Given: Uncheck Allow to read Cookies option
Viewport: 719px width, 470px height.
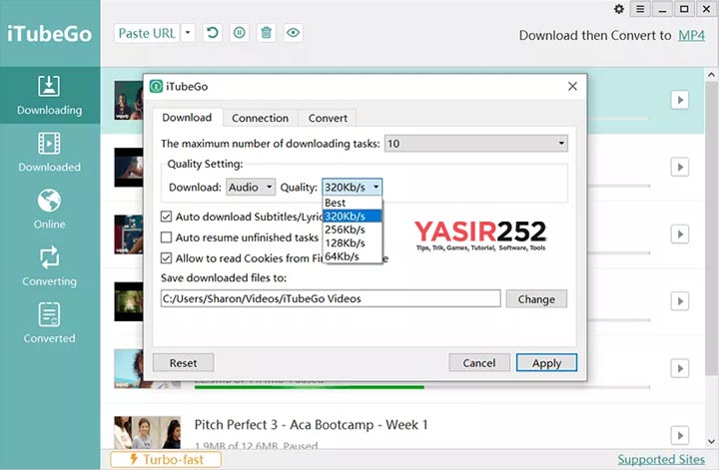Looking at the screenshot, I should click(166, 258).
